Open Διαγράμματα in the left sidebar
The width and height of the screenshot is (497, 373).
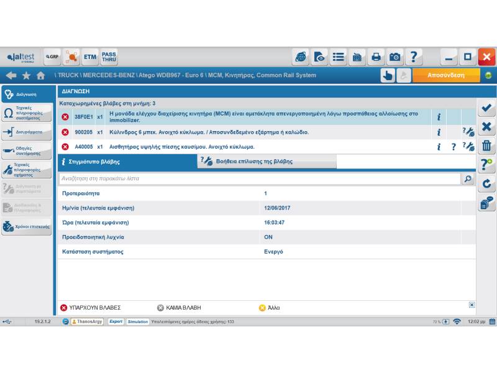(x=26, y=132)
